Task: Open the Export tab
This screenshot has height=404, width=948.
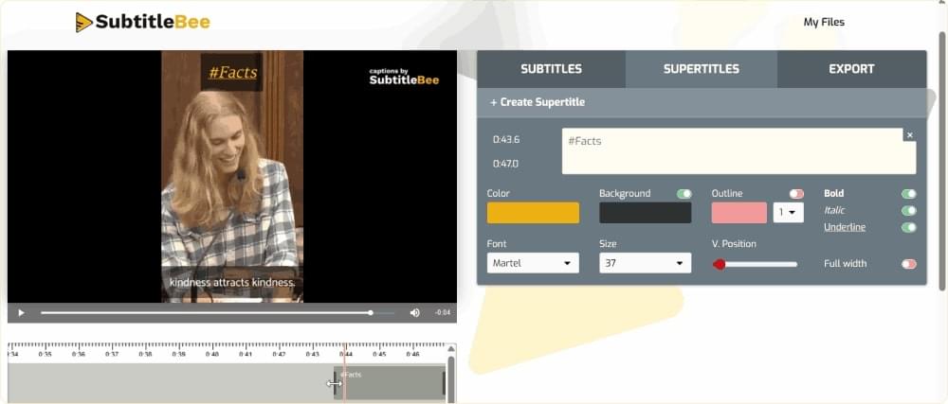Action: click(851, 69)
